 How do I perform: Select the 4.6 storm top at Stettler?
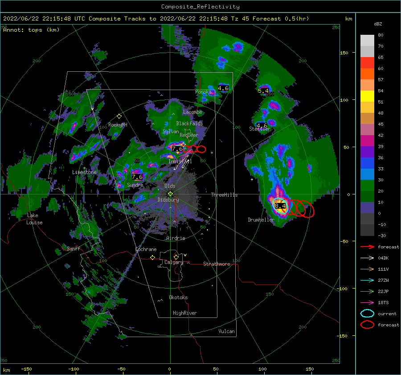[x=262, y=125]
